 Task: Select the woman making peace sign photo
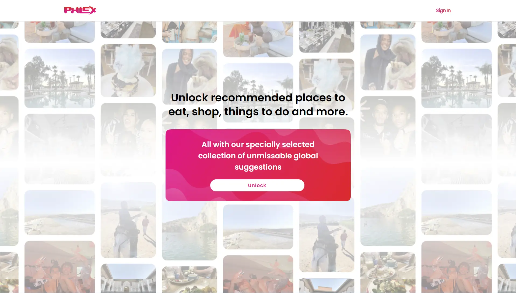pos(128,139)
